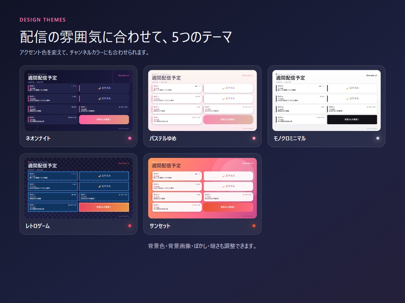
Task: Click the orange 初見さん大歓迎 banner in サンセット preview
Action: (228, 207)
